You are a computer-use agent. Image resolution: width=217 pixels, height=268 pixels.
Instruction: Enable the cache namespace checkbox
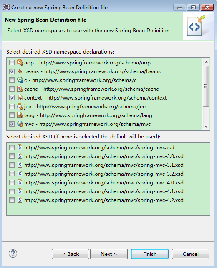(x=12, y=89)
